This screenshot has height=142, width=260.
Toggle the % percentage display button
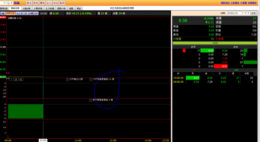[17, 13]
